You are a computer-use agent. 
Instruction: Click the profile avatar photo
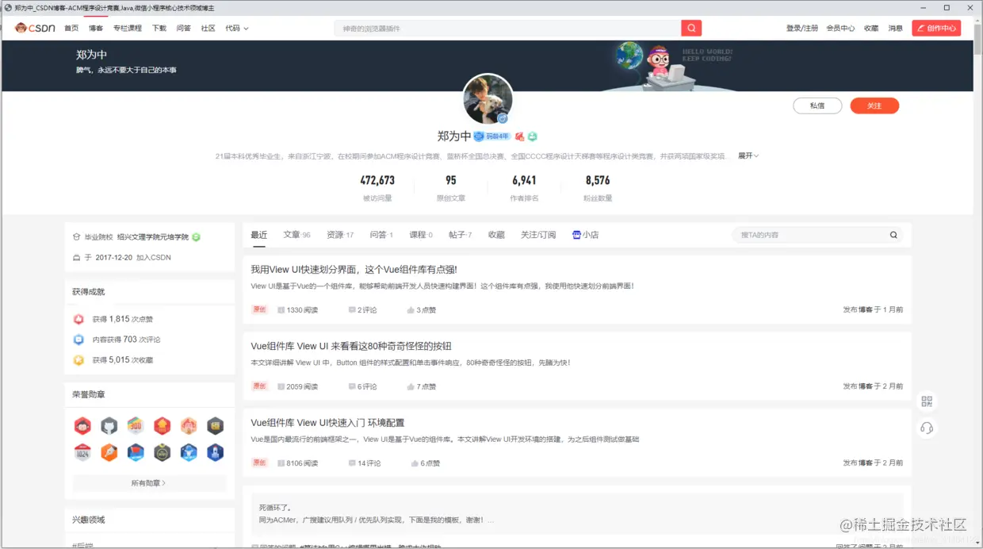point(488,99)
